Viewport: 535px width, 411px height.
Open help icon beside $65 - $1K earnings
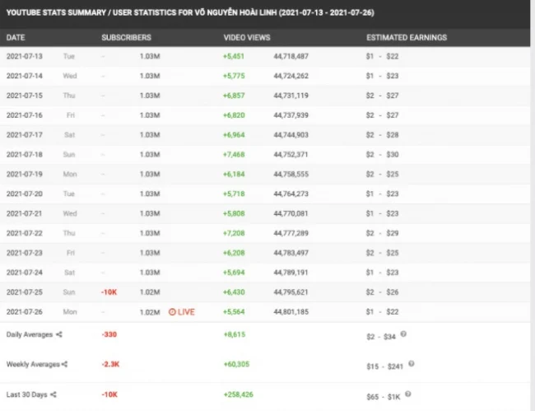tap(408, 394)
